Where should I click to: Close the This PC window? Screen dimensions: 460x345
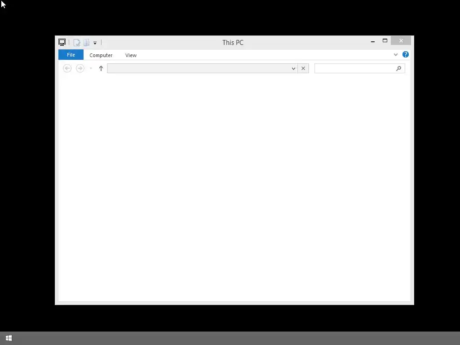[x=401, y=40]
